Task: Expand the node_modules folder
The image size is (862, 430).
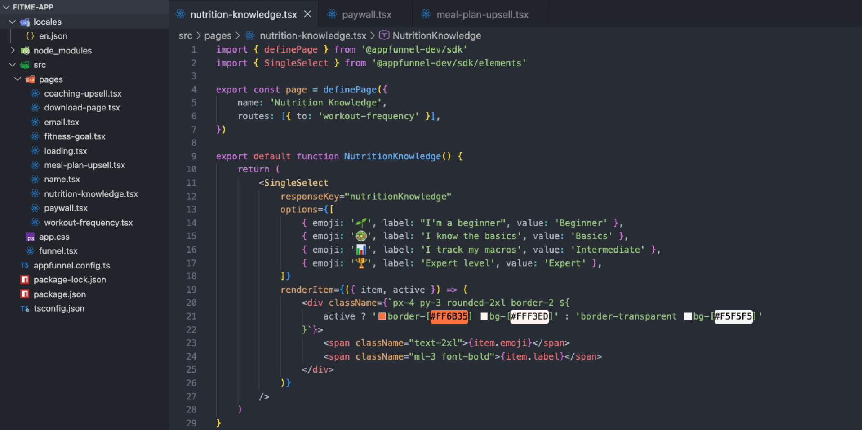Action: click(x=12, y=50)
